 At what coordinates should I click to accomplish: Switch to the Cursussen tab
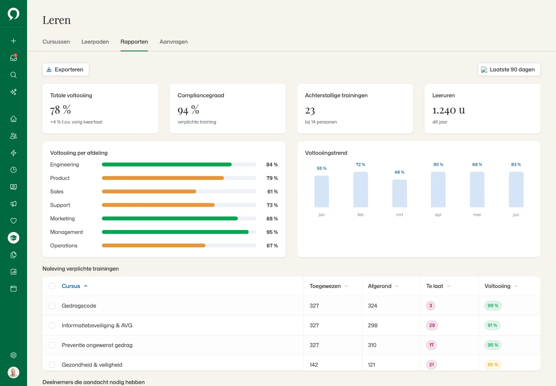click(56, 42)
